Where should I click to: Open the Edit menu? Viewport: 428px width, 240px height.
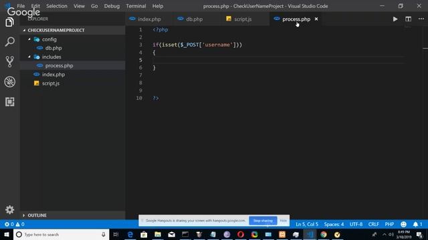tap(35, 6)
